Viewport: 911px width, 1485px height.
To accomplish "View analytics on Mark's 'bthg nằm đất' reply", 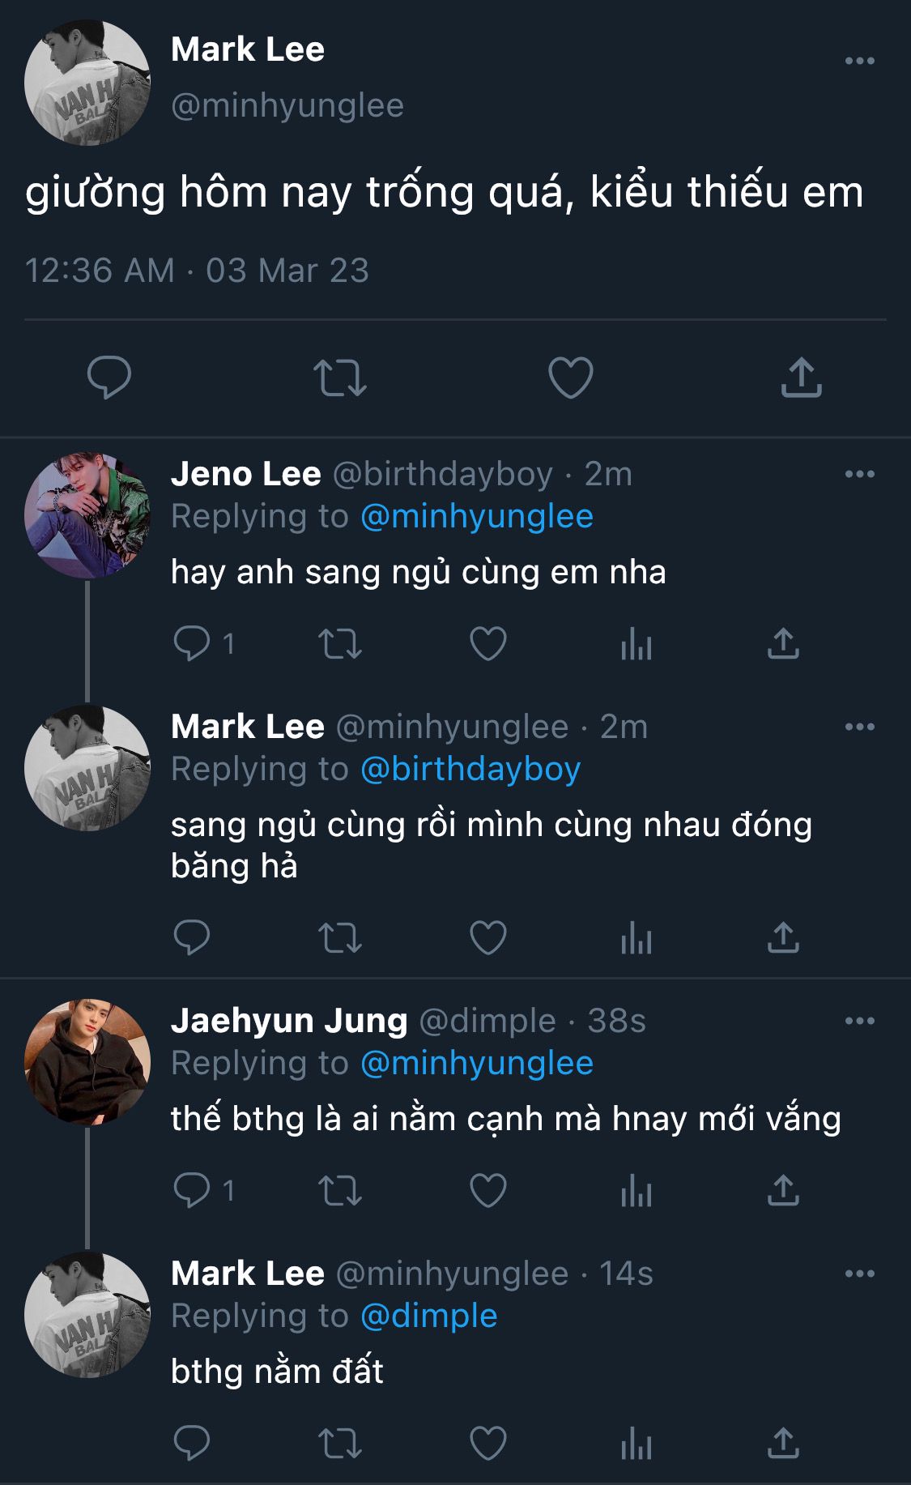I will 636,1444.
